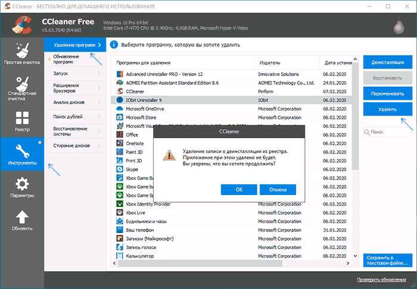Sort by Дата установки column header
The width and height of the screenshot is (417, 289).
(335, 62)
